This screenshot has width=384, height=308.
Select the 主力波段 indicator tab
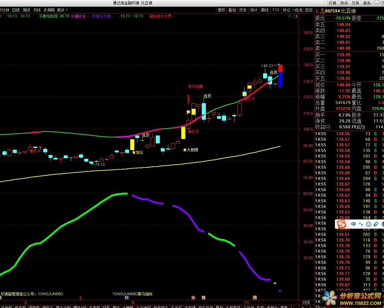[x=143, y=307]
